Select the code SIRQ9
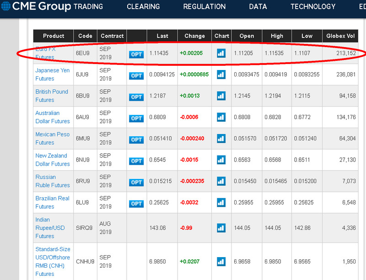This screenshot has height=280, width=366. 84,228
